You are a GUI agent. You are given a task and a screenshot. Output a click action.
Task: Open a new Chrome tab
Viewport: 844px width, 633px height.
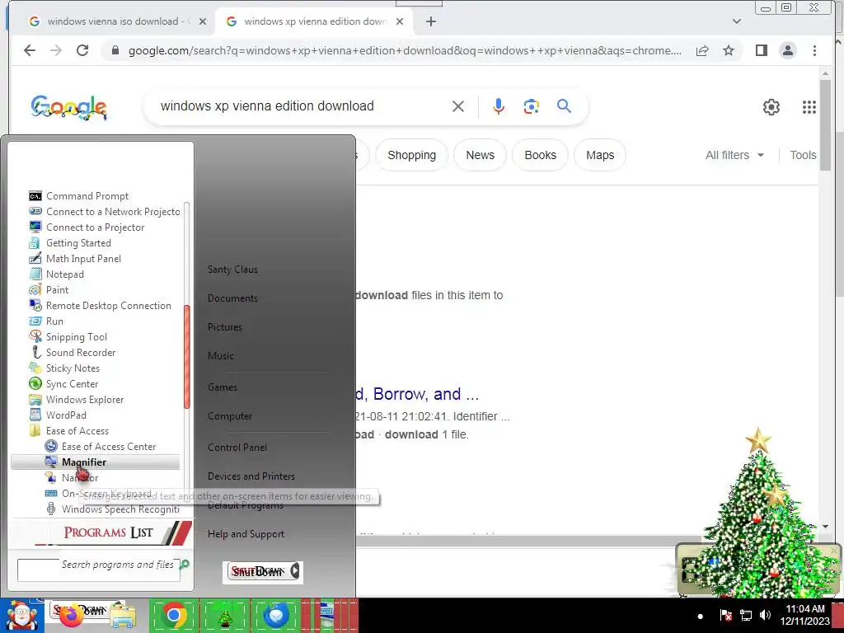pos(430,21)
